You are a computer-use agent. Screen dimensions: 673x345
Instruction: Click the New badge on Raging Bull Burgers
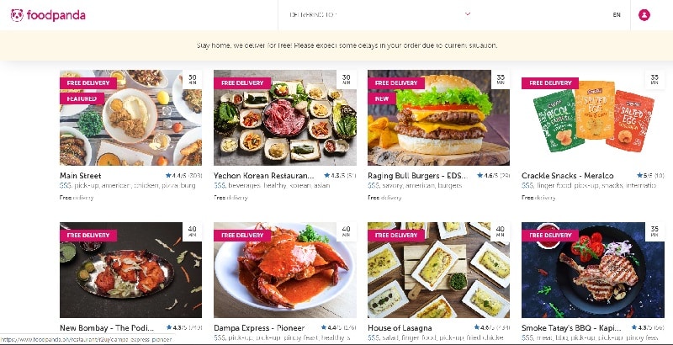tap(382, 98)
